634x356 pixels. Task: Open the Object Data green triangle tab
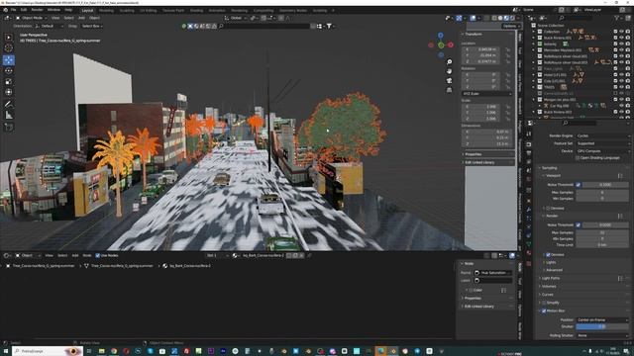point(529,244)
